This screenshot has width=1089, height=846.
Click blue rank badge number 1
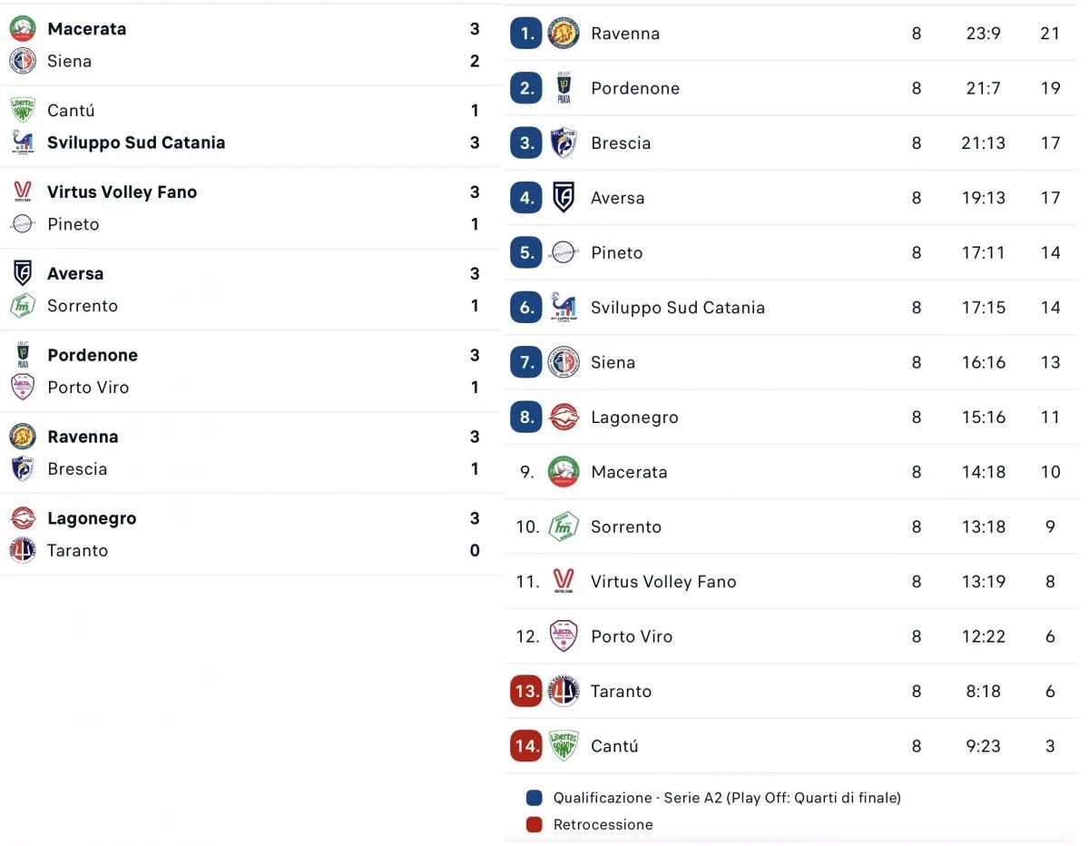pyautogui.click(x=526, y=34)
